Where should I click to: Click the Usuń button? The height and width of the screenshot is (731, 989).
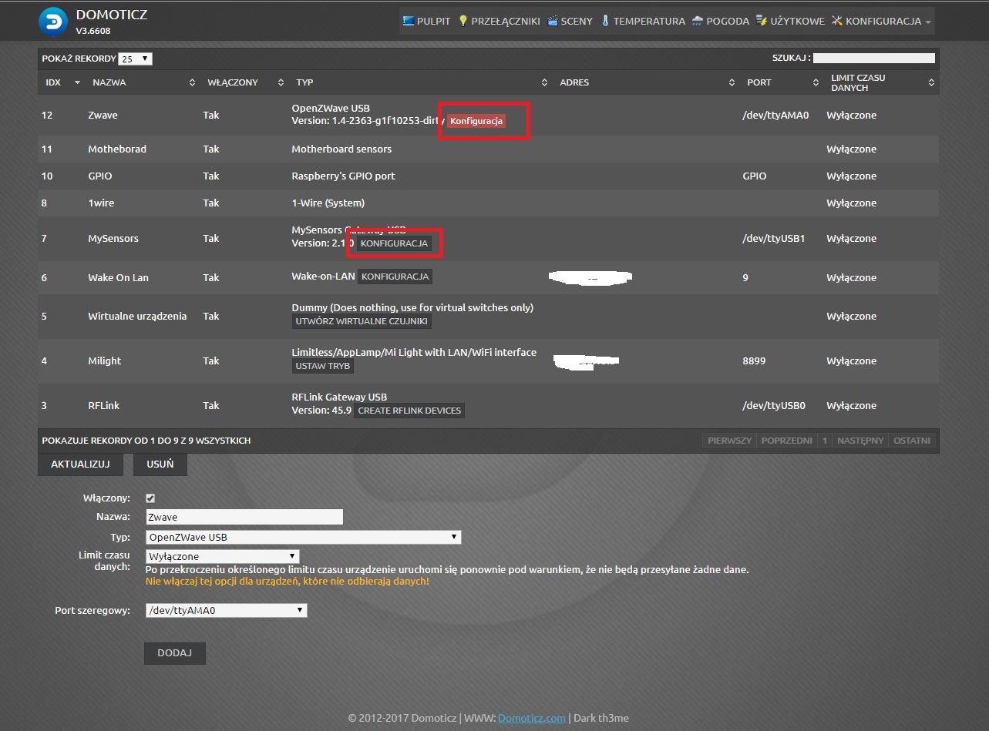coord(160,464)
